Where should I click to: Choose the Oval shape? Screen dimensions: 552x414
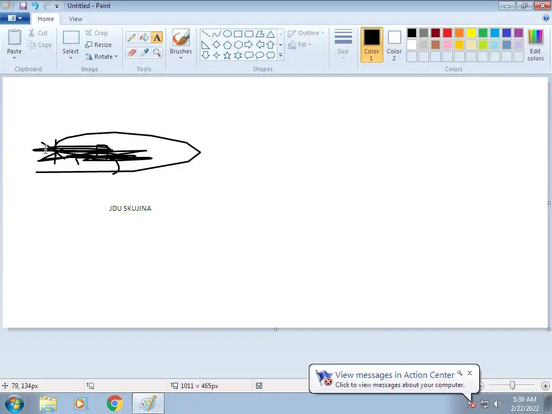pos(227,34)
